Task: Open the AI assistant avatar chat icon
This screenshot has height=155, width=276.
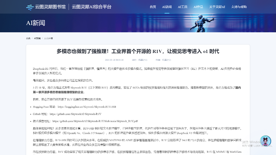Action: click(265, 141)
